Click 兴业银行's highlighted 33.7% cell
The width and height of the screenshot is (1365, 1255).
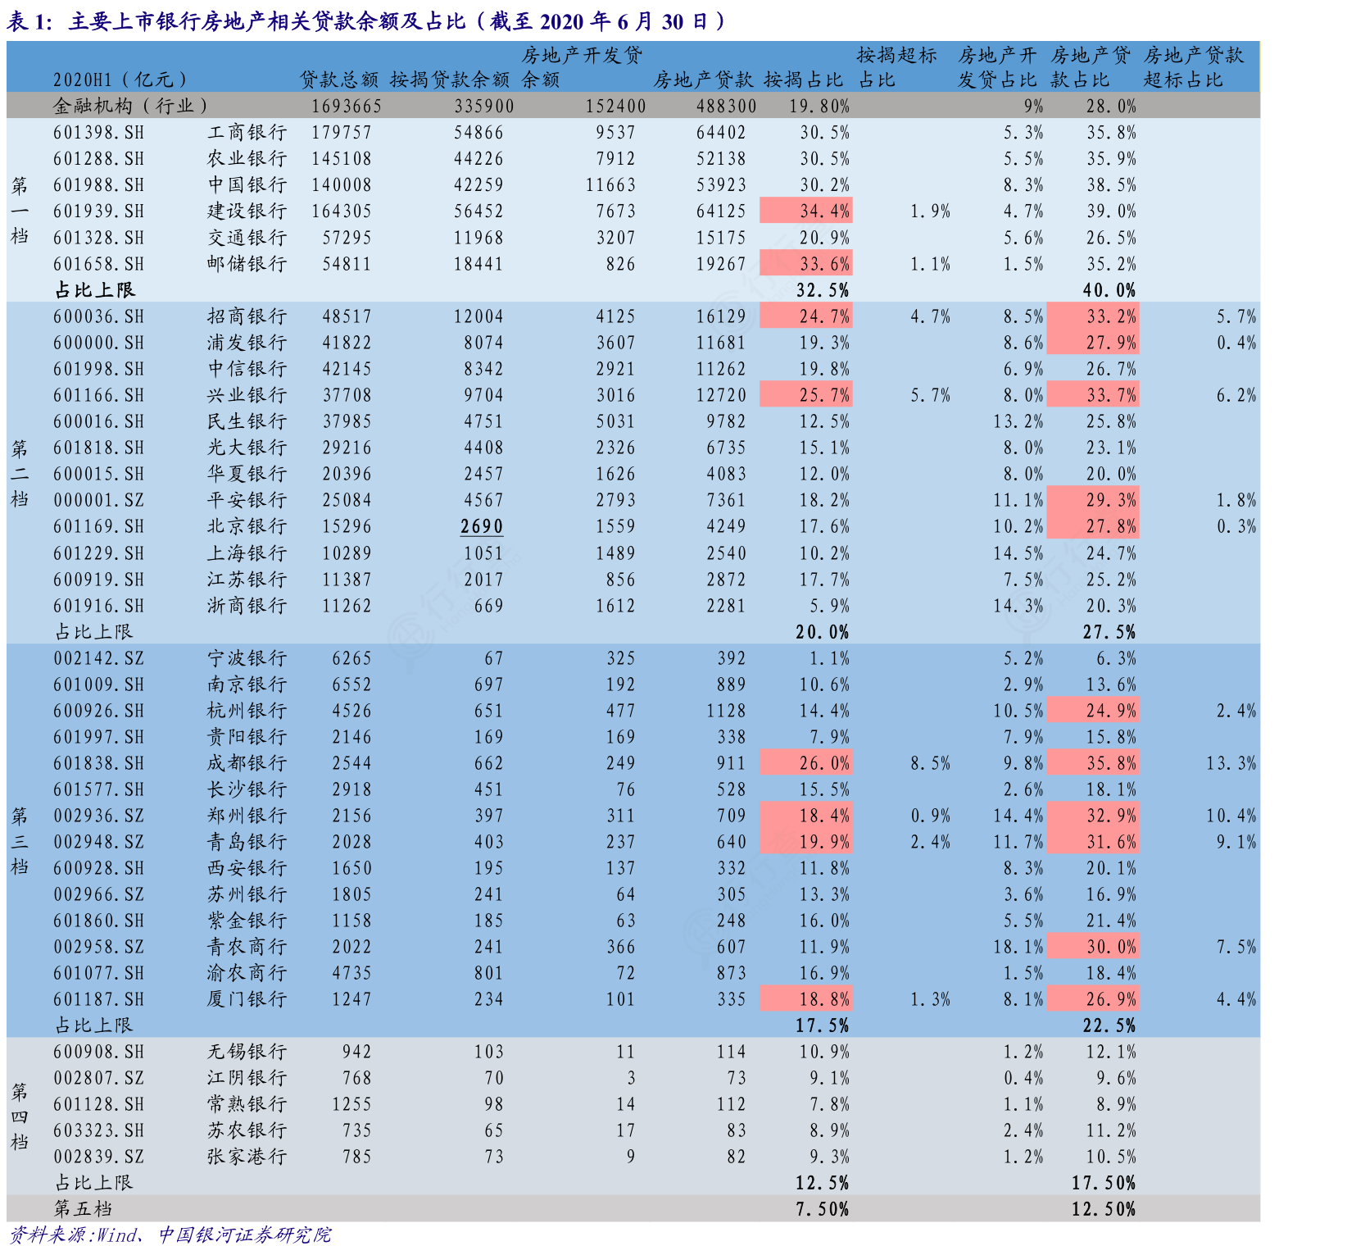(1093, 395)
